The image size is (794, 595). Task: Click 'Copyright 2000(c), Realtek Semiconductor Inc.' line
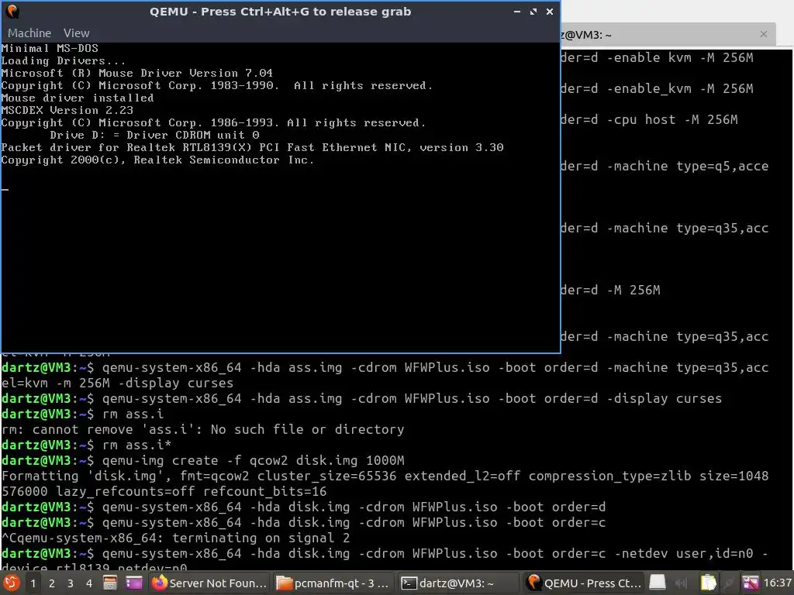pos(157,160)
